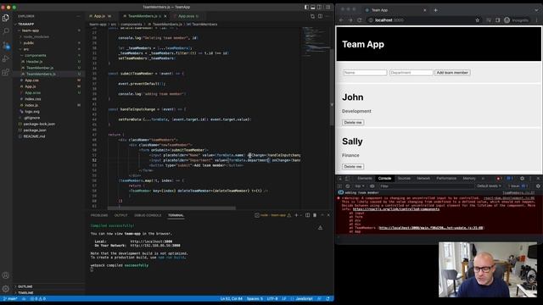Image resolution: width=543 pixels, height=305 pixels.
Task: Expand the TIMELINE section
Action: (25, 292)
